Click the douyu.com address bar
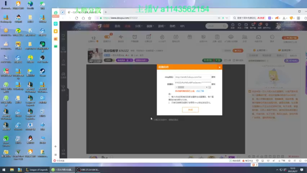The width and height of the screenshot is (307, 173). pos(157,18)
